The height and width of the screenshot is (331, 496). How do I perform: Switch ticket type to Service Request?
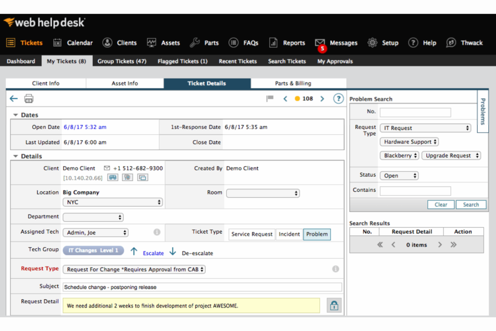coord(252,234)
